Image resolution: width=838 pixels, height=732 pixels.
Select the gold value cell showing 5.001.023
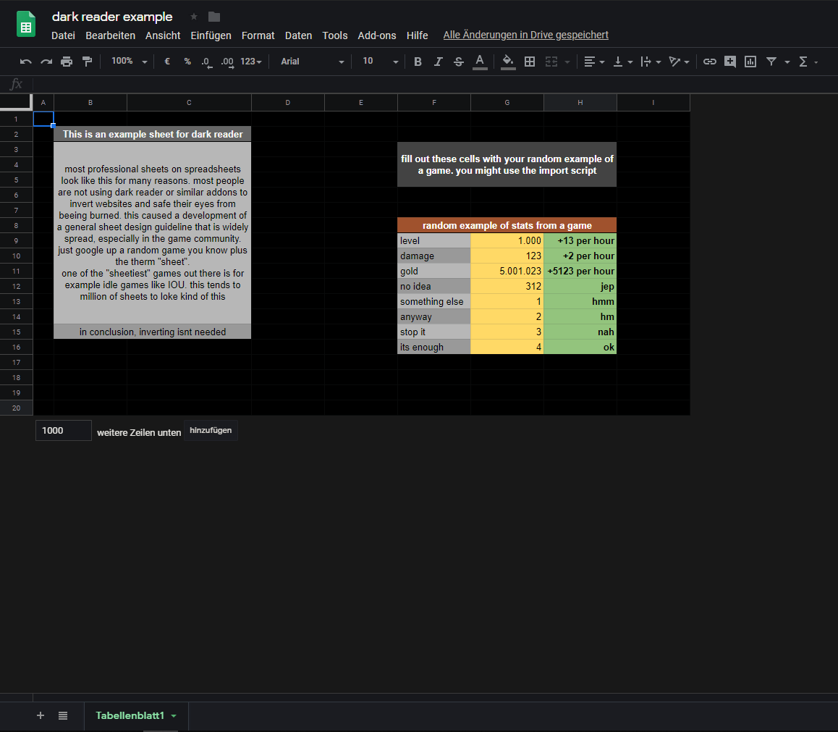[x=507, y=271]
